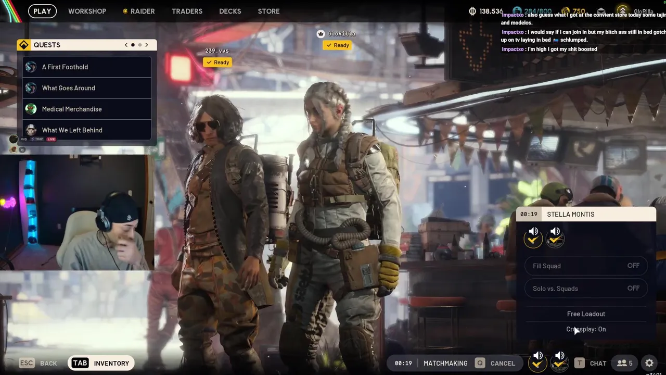Go to previous Quests panel page
Screen dimensions: 666x375
pos(126,45)
